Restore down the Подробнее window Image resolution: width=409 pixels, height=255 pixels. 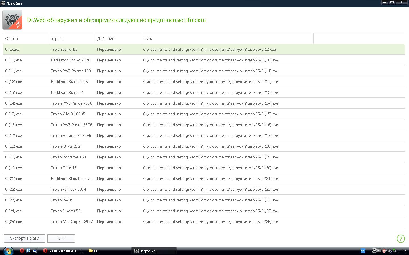coord(392,2)
